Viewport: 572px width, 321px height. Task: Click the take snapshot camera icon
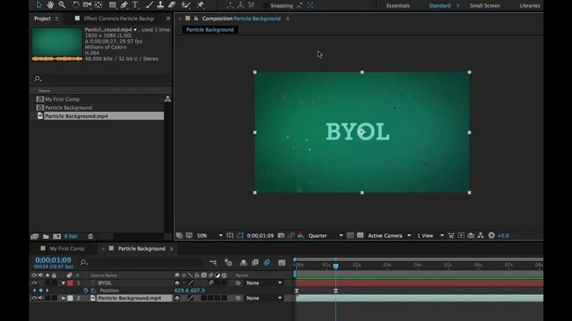point(281,235)
